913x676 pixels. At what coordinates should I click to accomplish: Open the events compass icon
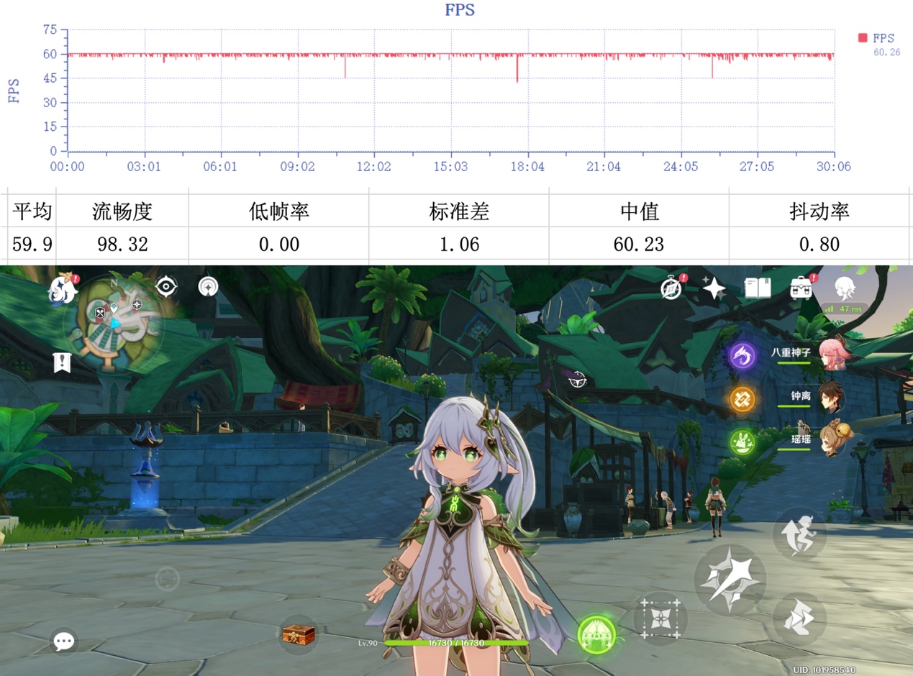[671, 289]
